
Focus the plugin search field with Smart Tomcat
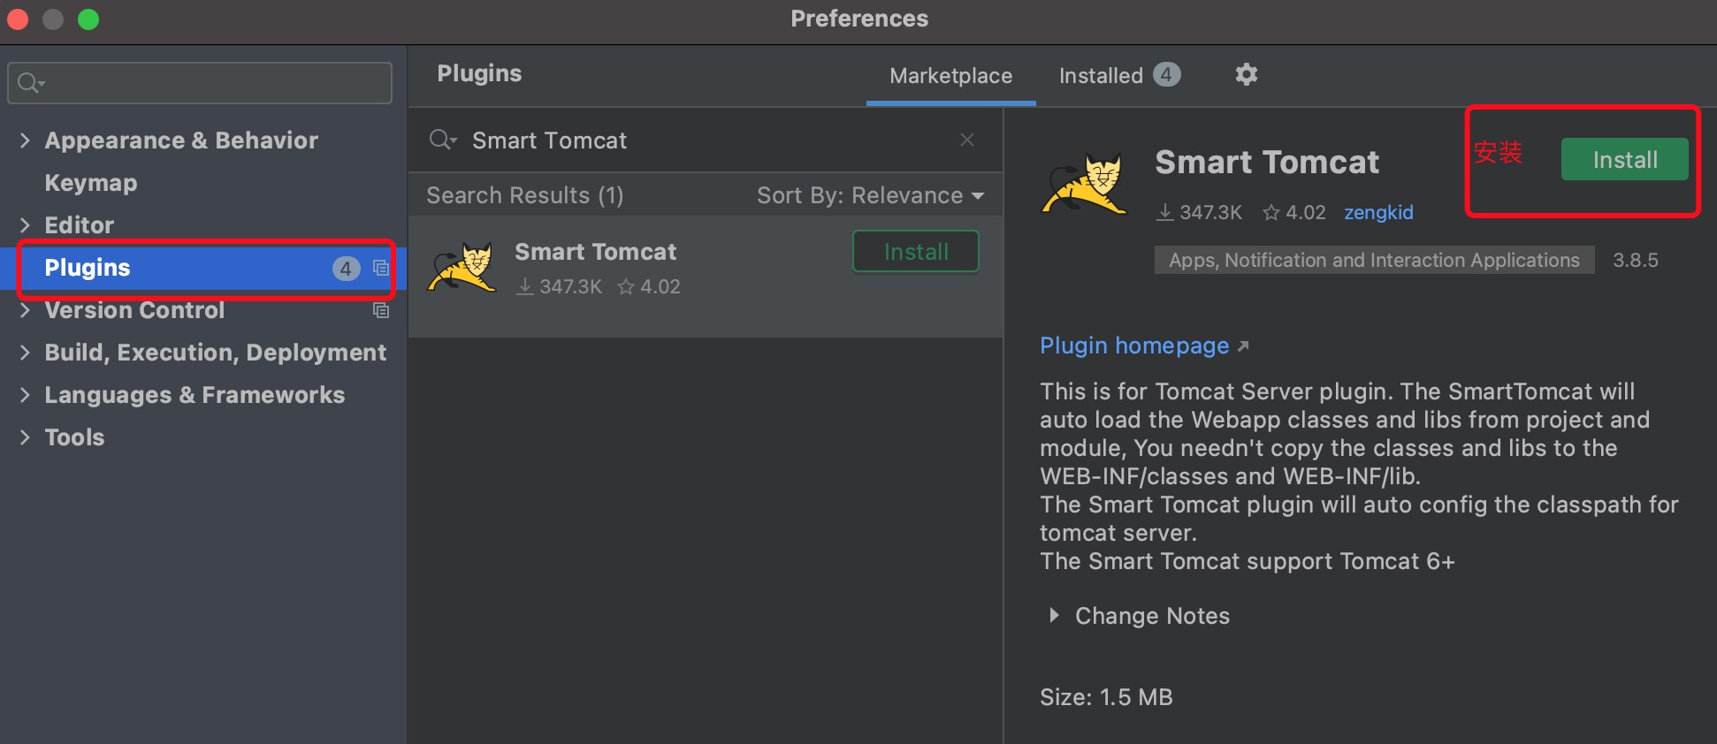click(x=707, y=140)
